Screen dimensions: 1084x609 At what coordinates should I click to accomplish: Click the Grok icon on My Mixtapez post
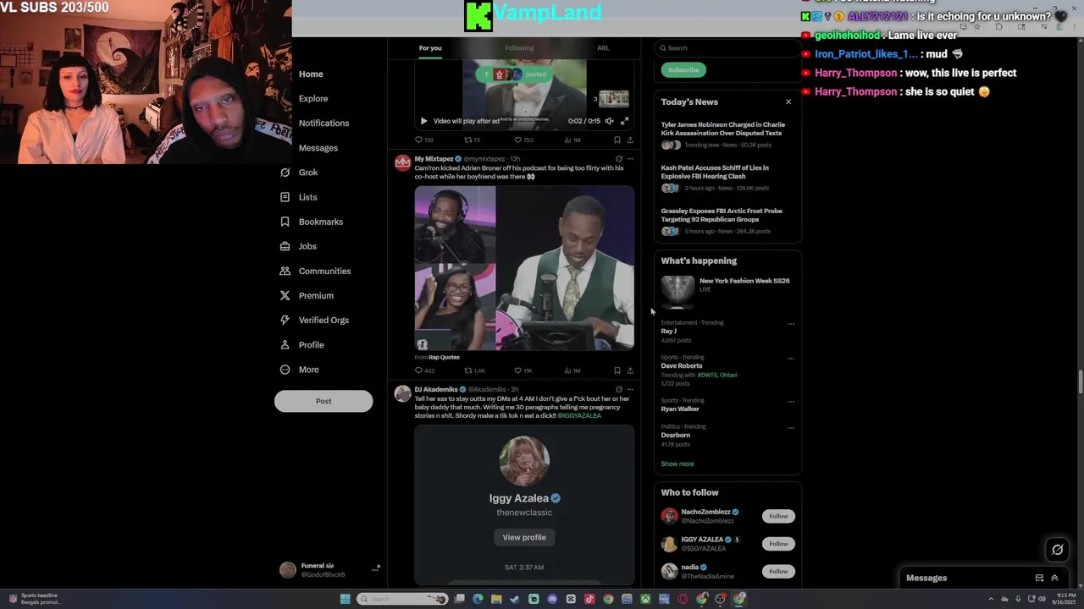619,159
